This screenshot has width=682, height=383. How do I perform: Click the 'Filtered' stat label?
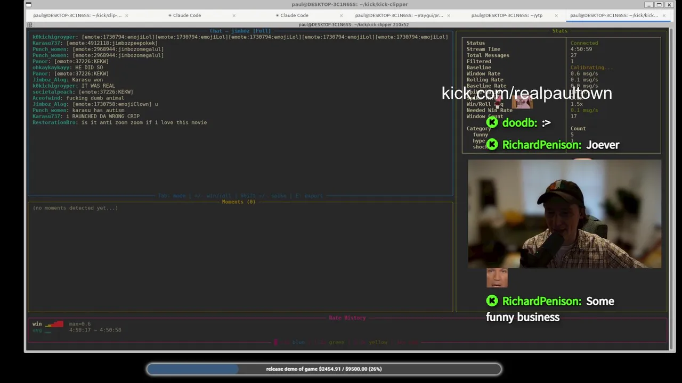pos(478,61)
